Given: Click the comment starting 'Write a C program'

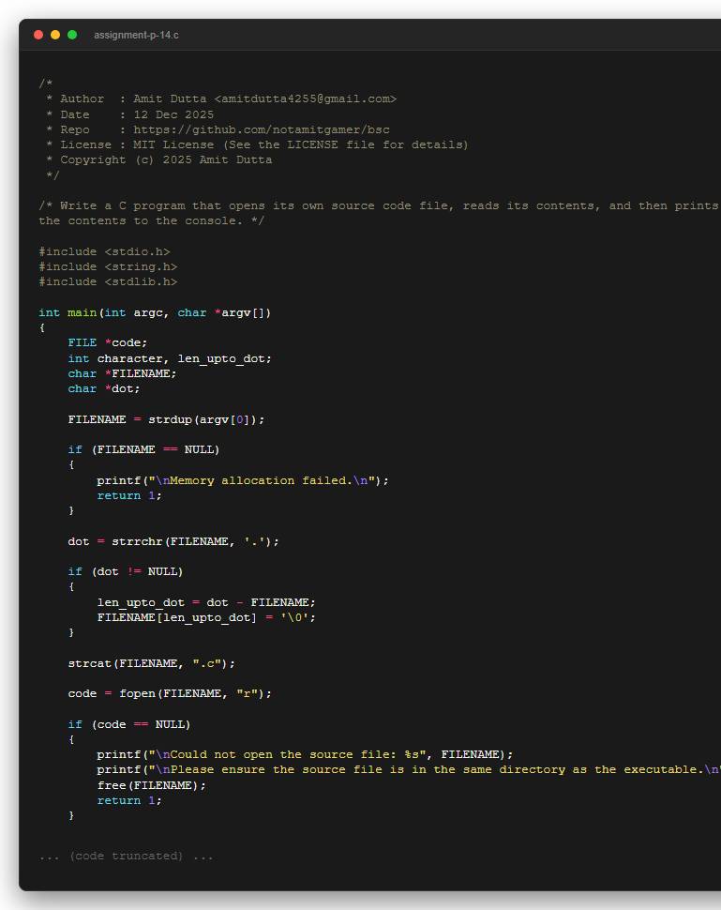Looking at the screenshot, I should click(380, 206).
